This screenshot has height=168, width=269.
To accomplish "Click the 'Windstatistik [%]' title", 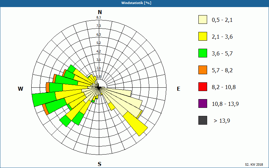I will pos(136,3).
